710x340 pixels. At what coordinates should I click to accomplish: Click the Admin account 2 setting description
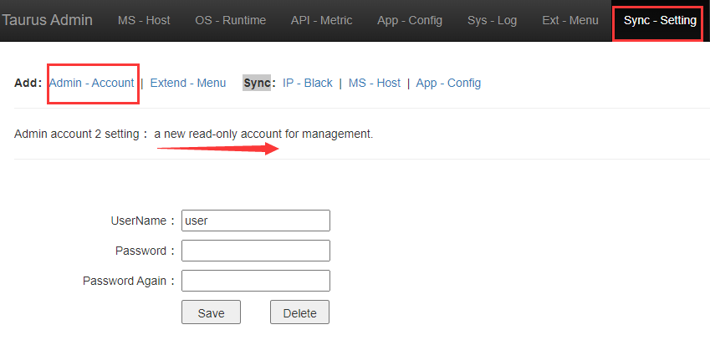[194, 134]
